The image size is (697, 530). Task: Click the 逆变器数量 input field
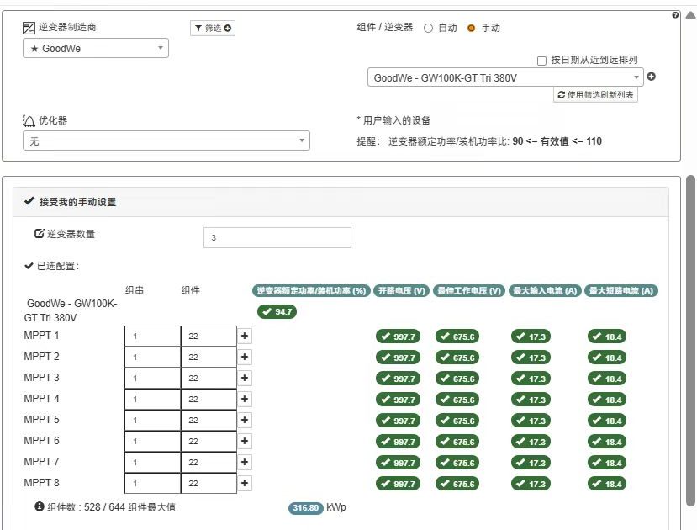(x=277, y=237)
